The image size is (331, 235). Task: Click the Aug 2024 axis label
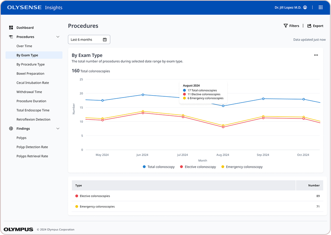point(223,155)
